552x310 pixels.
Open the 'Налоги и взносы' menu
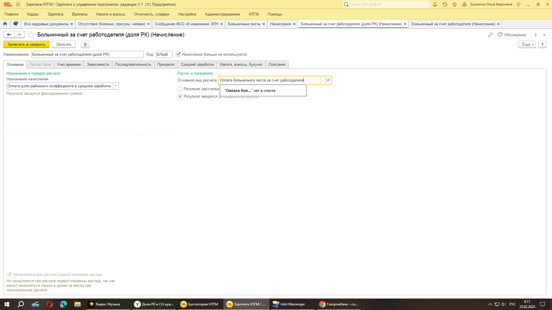pos(110,14)
